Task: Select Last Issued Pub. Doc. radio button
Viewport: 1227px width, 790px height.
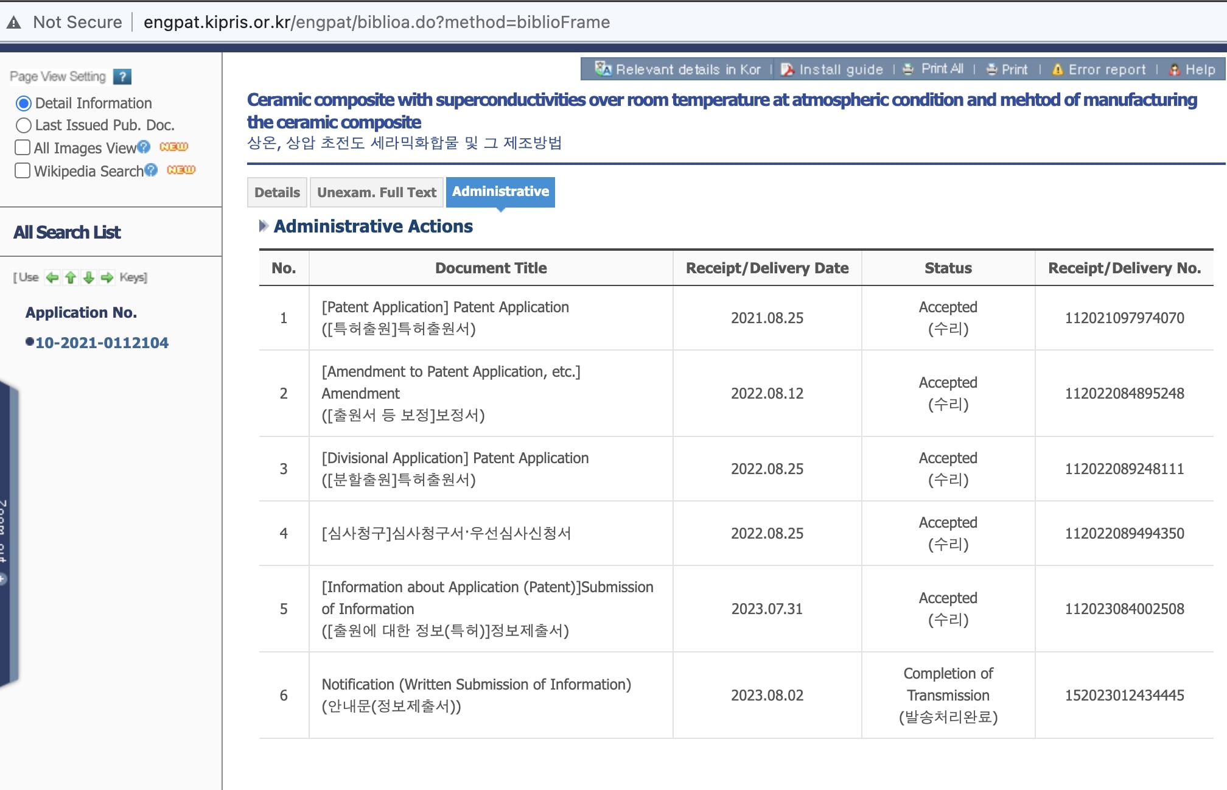Action: click(23, 125)
